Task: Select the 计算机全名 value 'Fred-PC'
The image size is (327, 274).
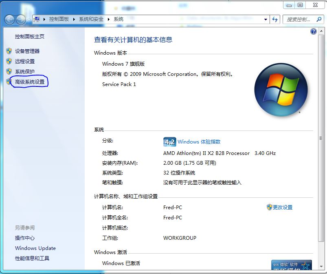Action: point(173,218)
